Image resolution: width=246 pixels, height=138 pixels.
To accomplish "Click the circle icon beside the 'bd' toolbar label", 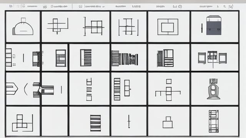I will click(x=180, y=7).
